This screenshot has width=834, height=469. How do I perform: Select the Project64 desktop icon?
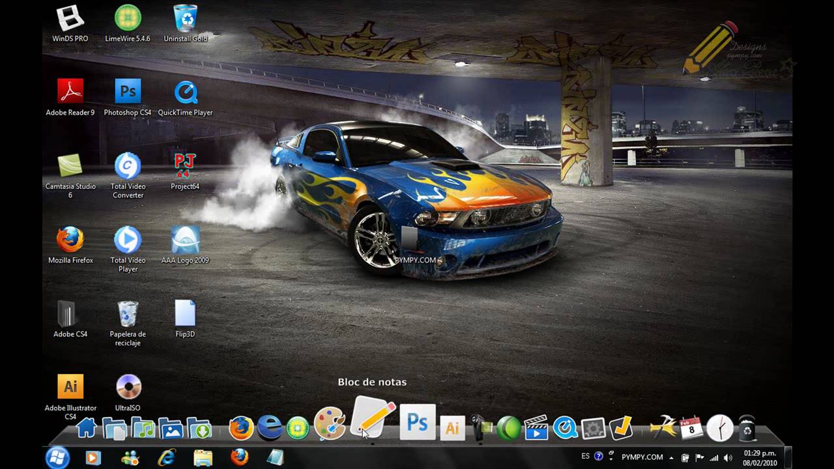click(186, 171)
